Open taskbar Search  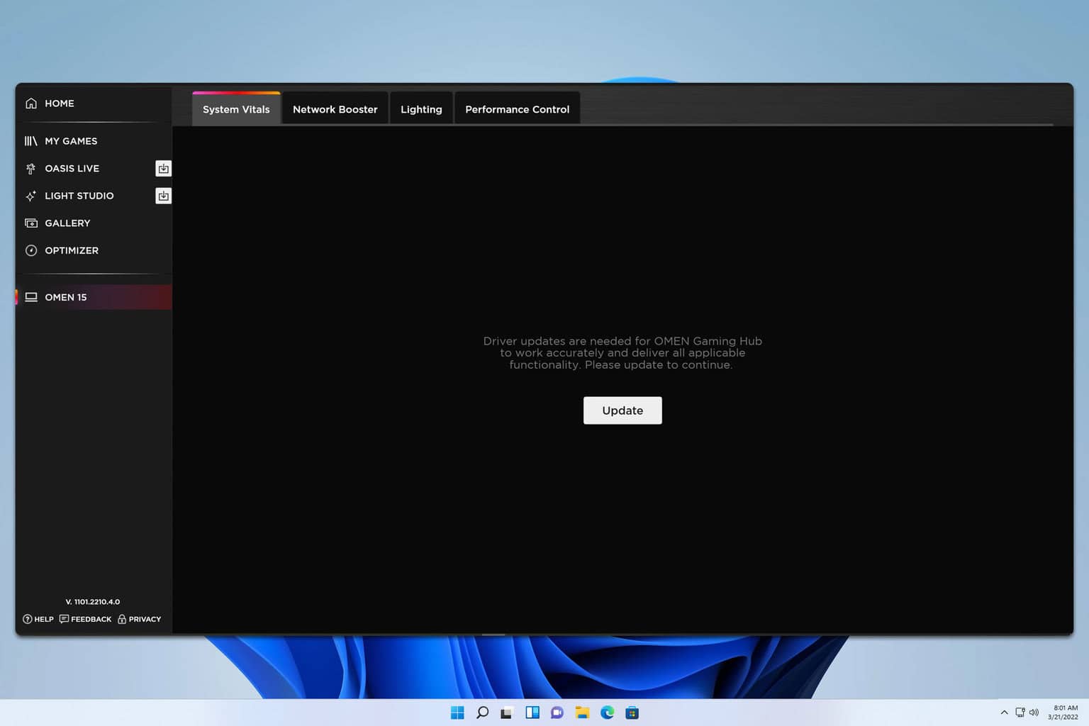click(482, 713)
